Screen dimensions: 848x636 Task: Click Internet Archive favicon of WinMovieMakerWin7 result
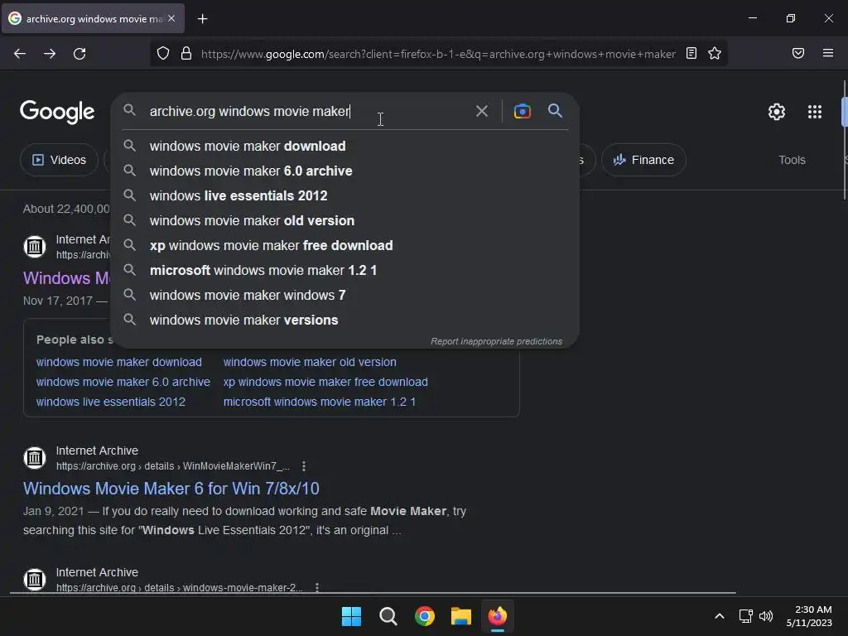pos(35,458)
